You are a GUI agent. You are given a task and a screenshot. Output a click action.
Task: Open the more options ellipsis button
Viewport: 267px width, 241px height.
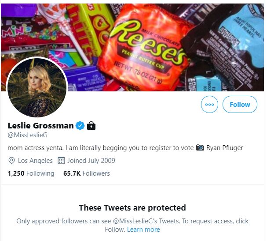click(209, 105)
